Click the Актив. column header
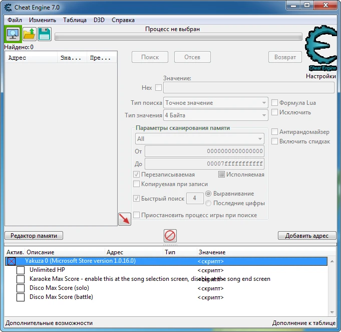The image size is (341, 332). [x=15, y=252]
